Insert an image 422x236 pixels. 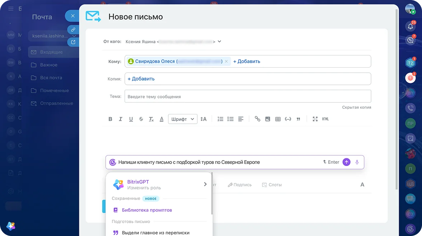268,119
